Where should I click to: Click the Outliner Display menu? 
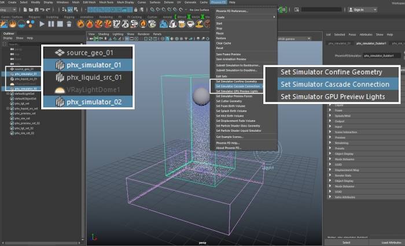point(8,38)
